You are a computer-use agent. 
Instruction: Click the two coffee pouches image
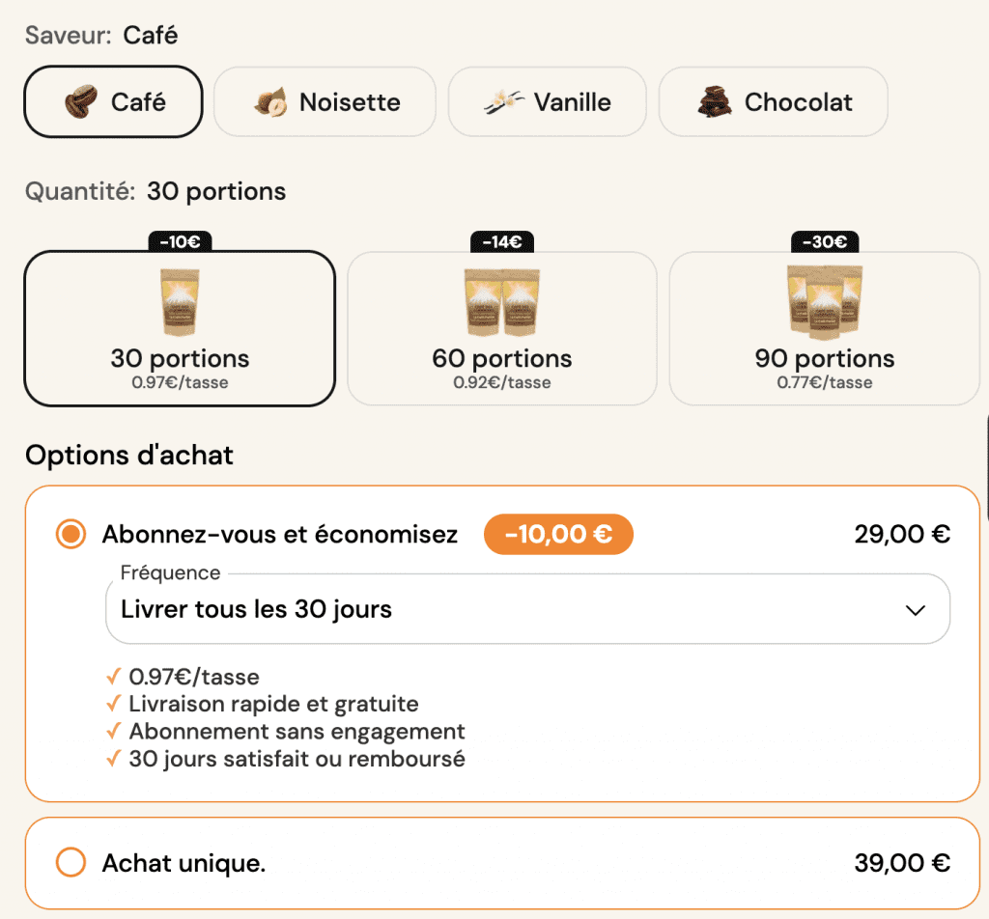click(502, 302)
